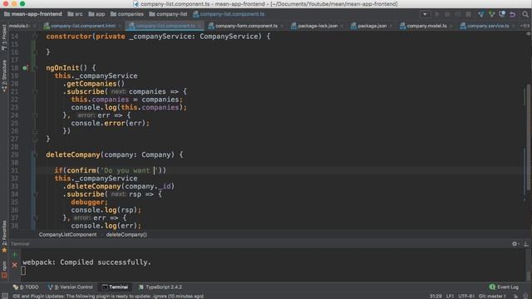This screenshot has height=299, width=532.
Task: Open the run configuration dropdown in toolbar
Action: [425, 14]
